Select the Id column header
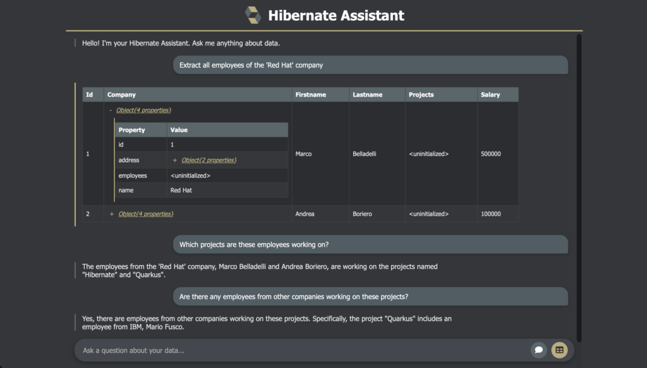The width and height of the screenshot is (647, 368). [94, 95]
